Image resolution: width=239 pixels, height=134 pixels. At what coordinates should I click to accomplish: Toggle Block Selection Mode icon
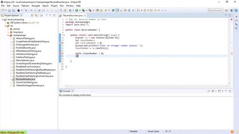[x=129, y=10]
